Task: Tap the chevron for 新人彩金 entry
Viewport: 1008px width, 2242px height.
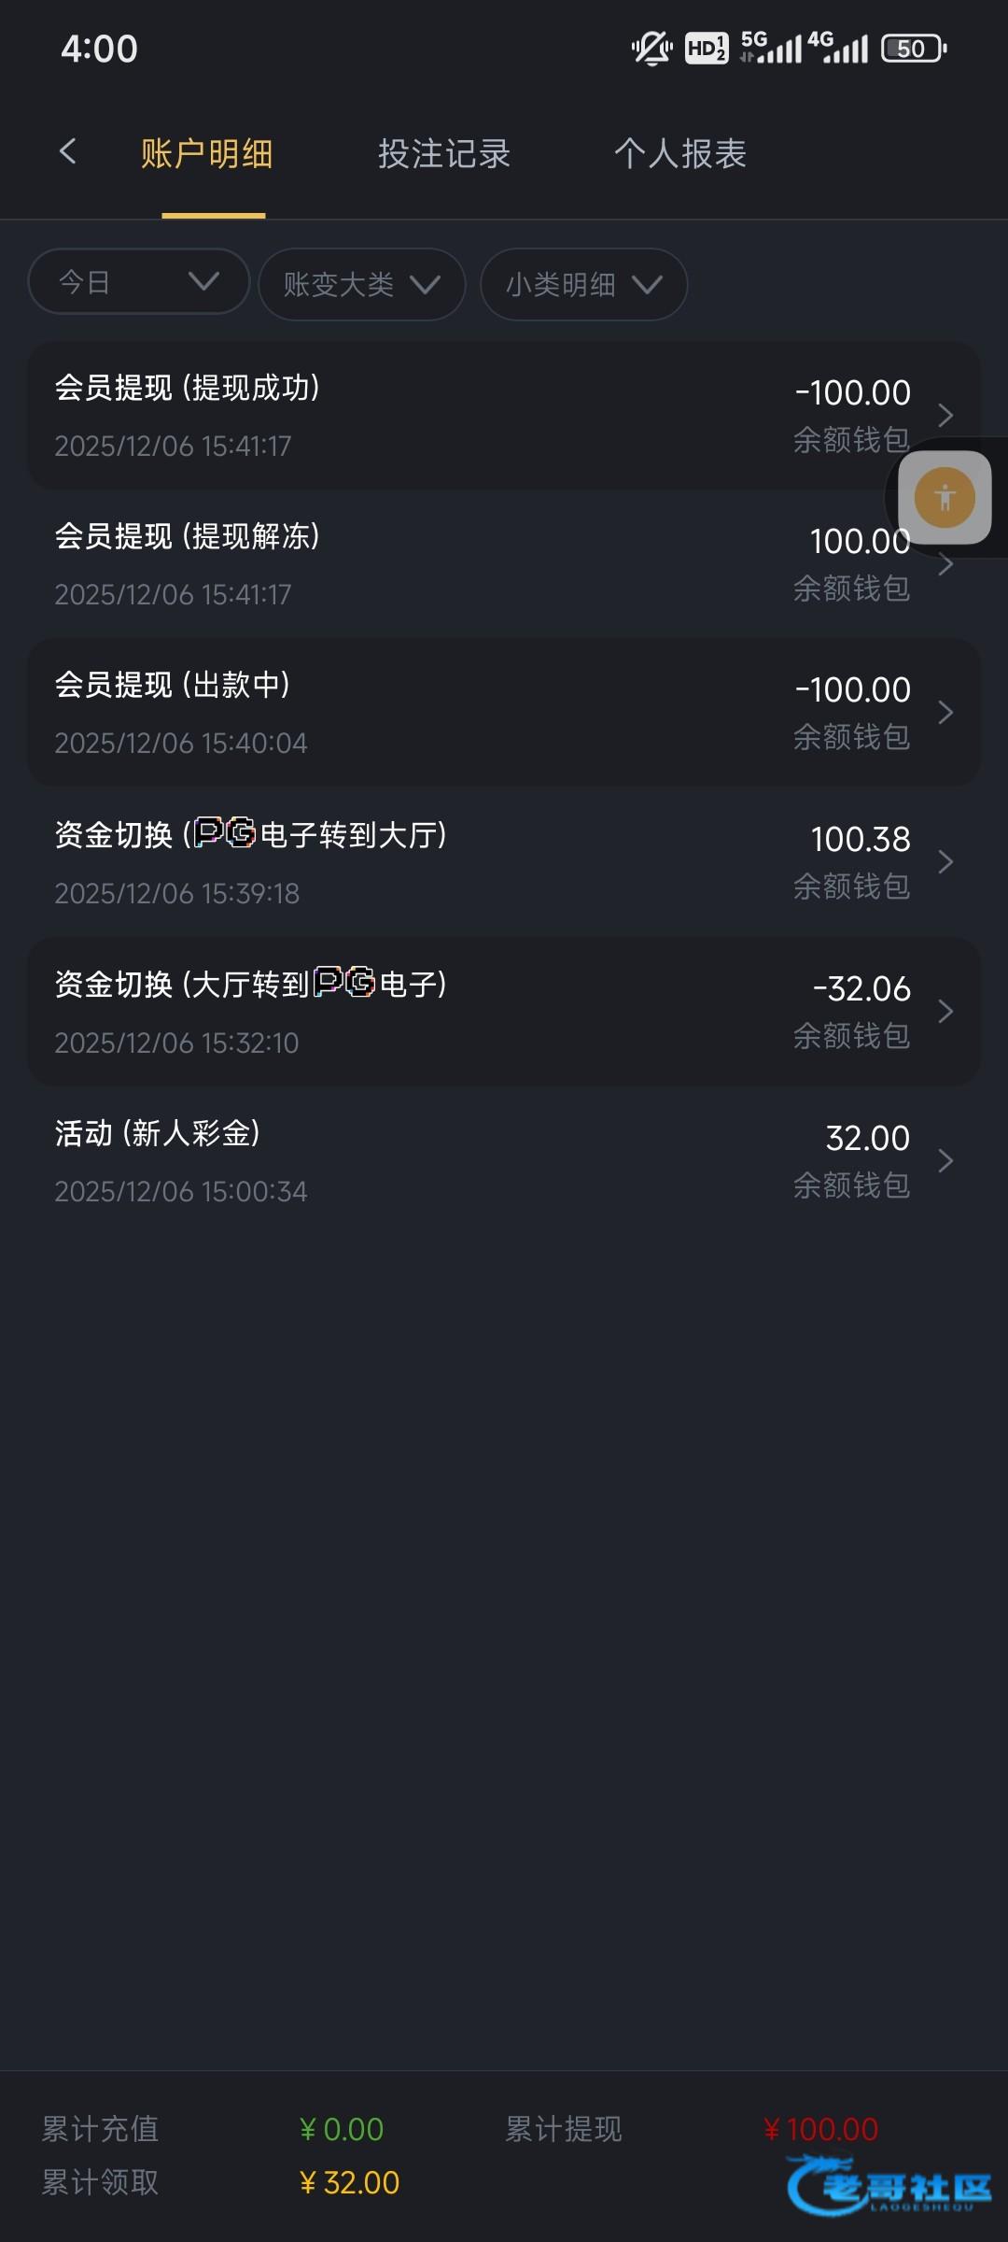Action: pos(945,1161)
